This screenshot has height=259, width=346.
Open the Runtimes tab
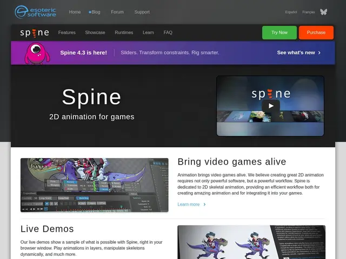[124, 32]
